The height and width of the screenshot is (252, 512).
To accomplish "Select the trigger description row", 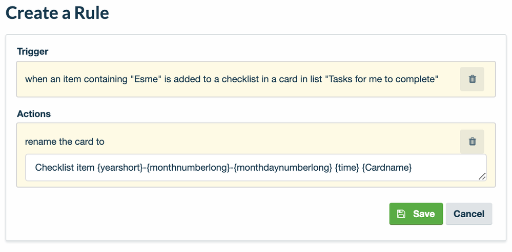I will [x=231, y=79].
